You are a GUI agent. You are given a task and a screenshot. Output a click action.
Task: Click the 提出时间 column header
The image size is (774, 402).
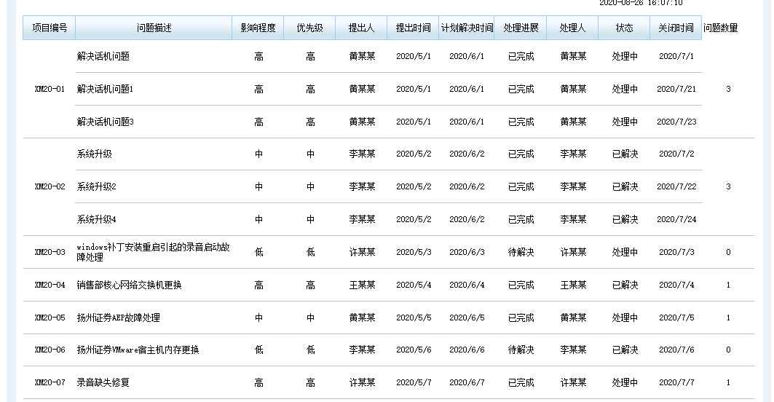[x=413, y=28]
